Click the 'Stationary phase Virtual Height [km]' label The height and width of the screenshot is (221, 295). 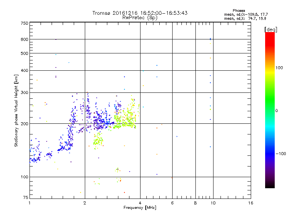point(16,110)
